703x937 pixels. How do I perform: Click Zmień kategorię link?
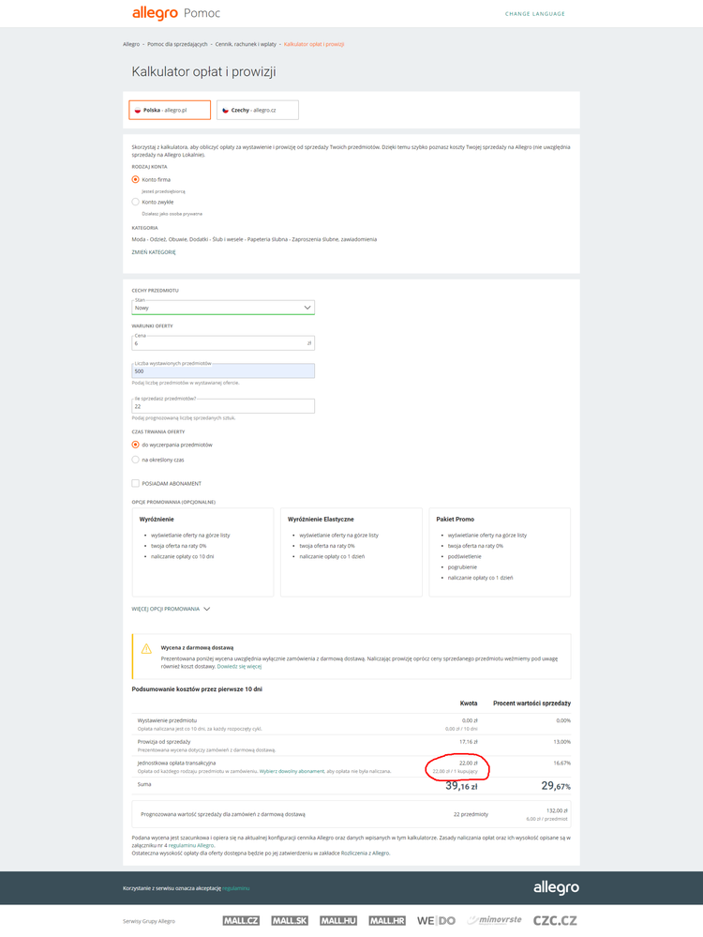(154, 252)
